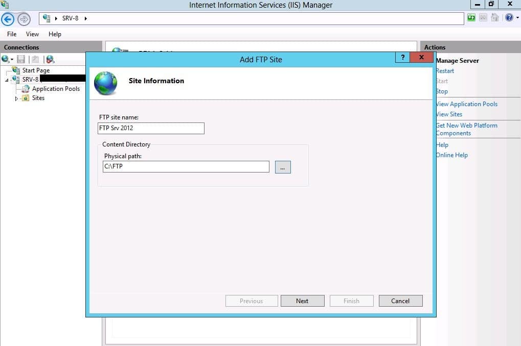Click Restart in the Actions pane
521x346 pixels.
(x=445, y=71)
